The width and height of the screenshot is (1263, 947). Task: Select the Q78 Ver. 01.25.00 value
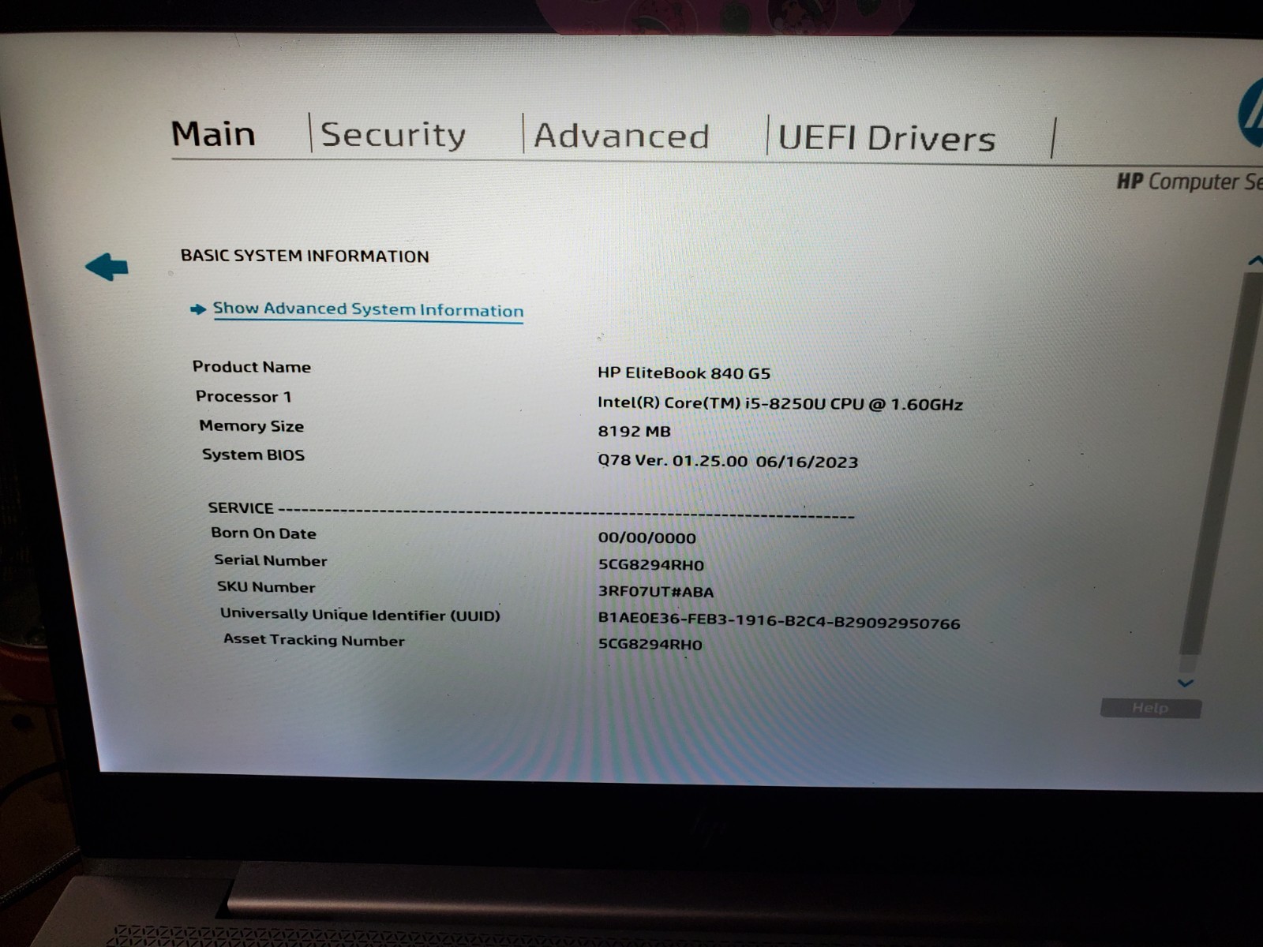click(727, 461)
